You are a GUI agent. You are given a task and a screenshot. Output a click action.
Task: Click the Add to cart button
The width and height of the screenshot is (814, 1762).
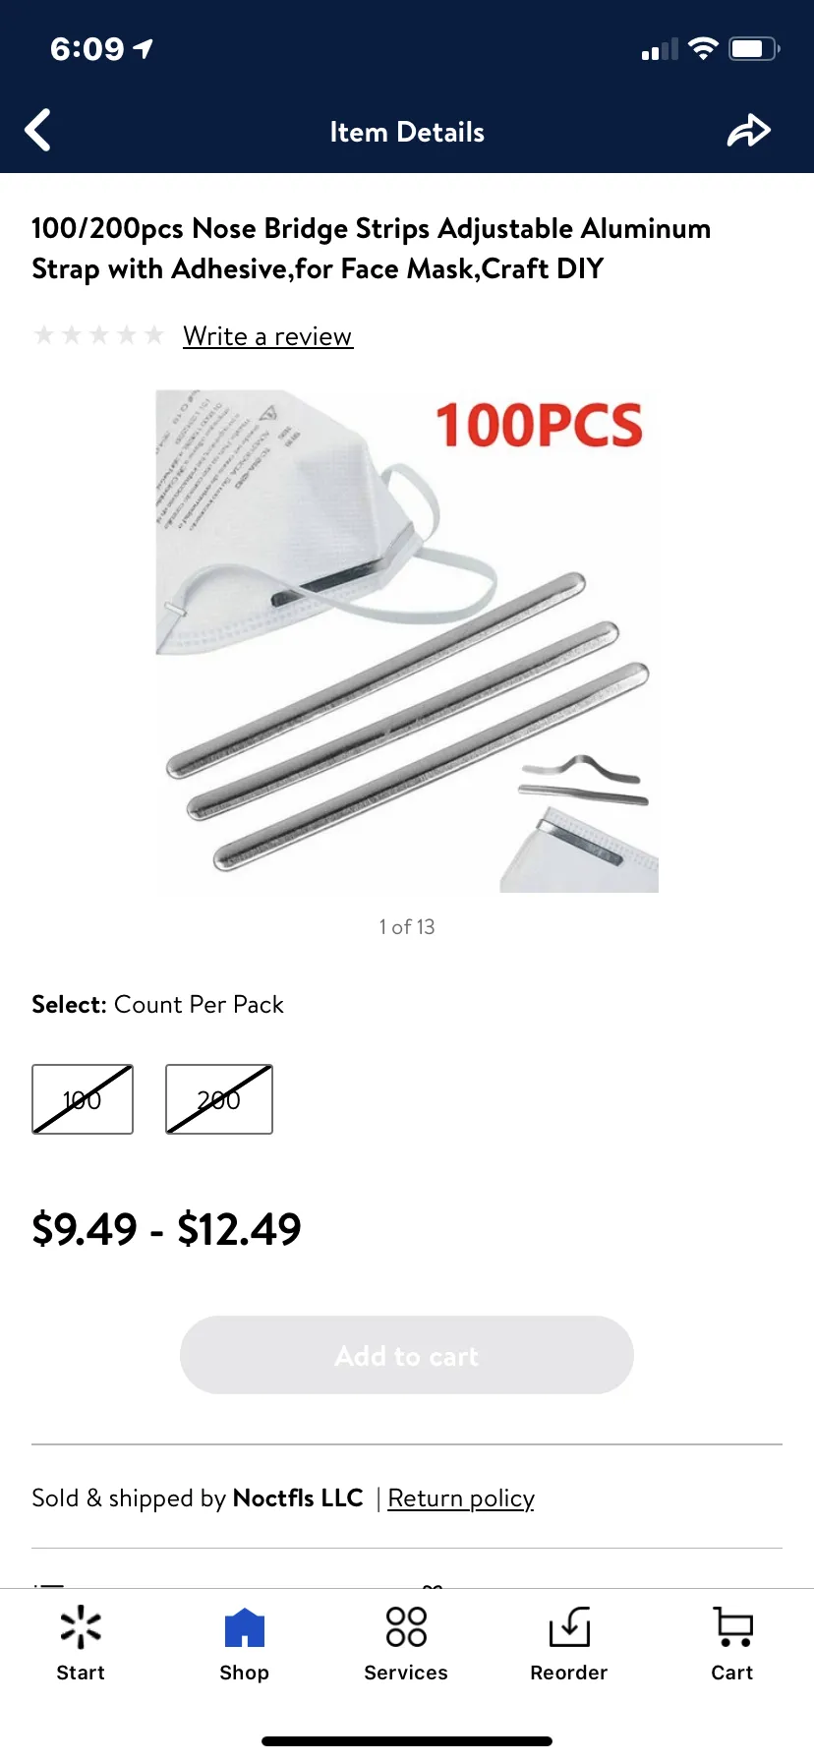pyautogui.click(x=407, y=1355)
